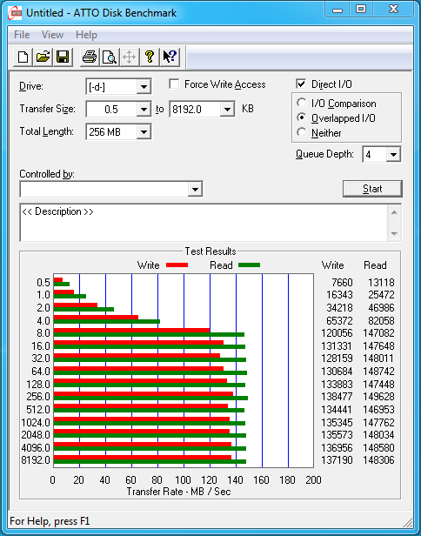Choose the Neither radio option

pyautogui.click(x=301, y=132)
